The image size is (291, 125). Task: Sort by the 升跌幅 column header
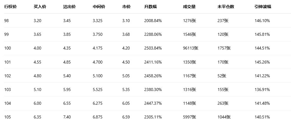click(151, 7)
